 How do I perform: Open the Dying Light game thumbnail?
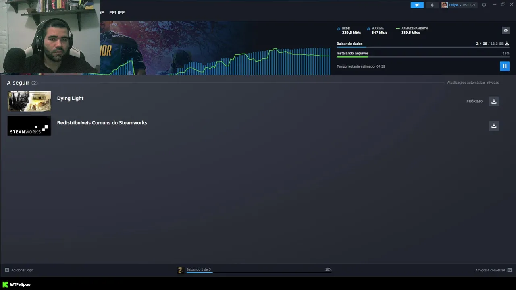(29, 101)
